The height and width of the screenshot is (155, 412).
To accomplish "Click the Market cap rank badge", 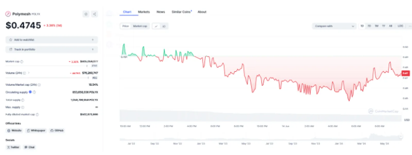I will tap(95, 66).
